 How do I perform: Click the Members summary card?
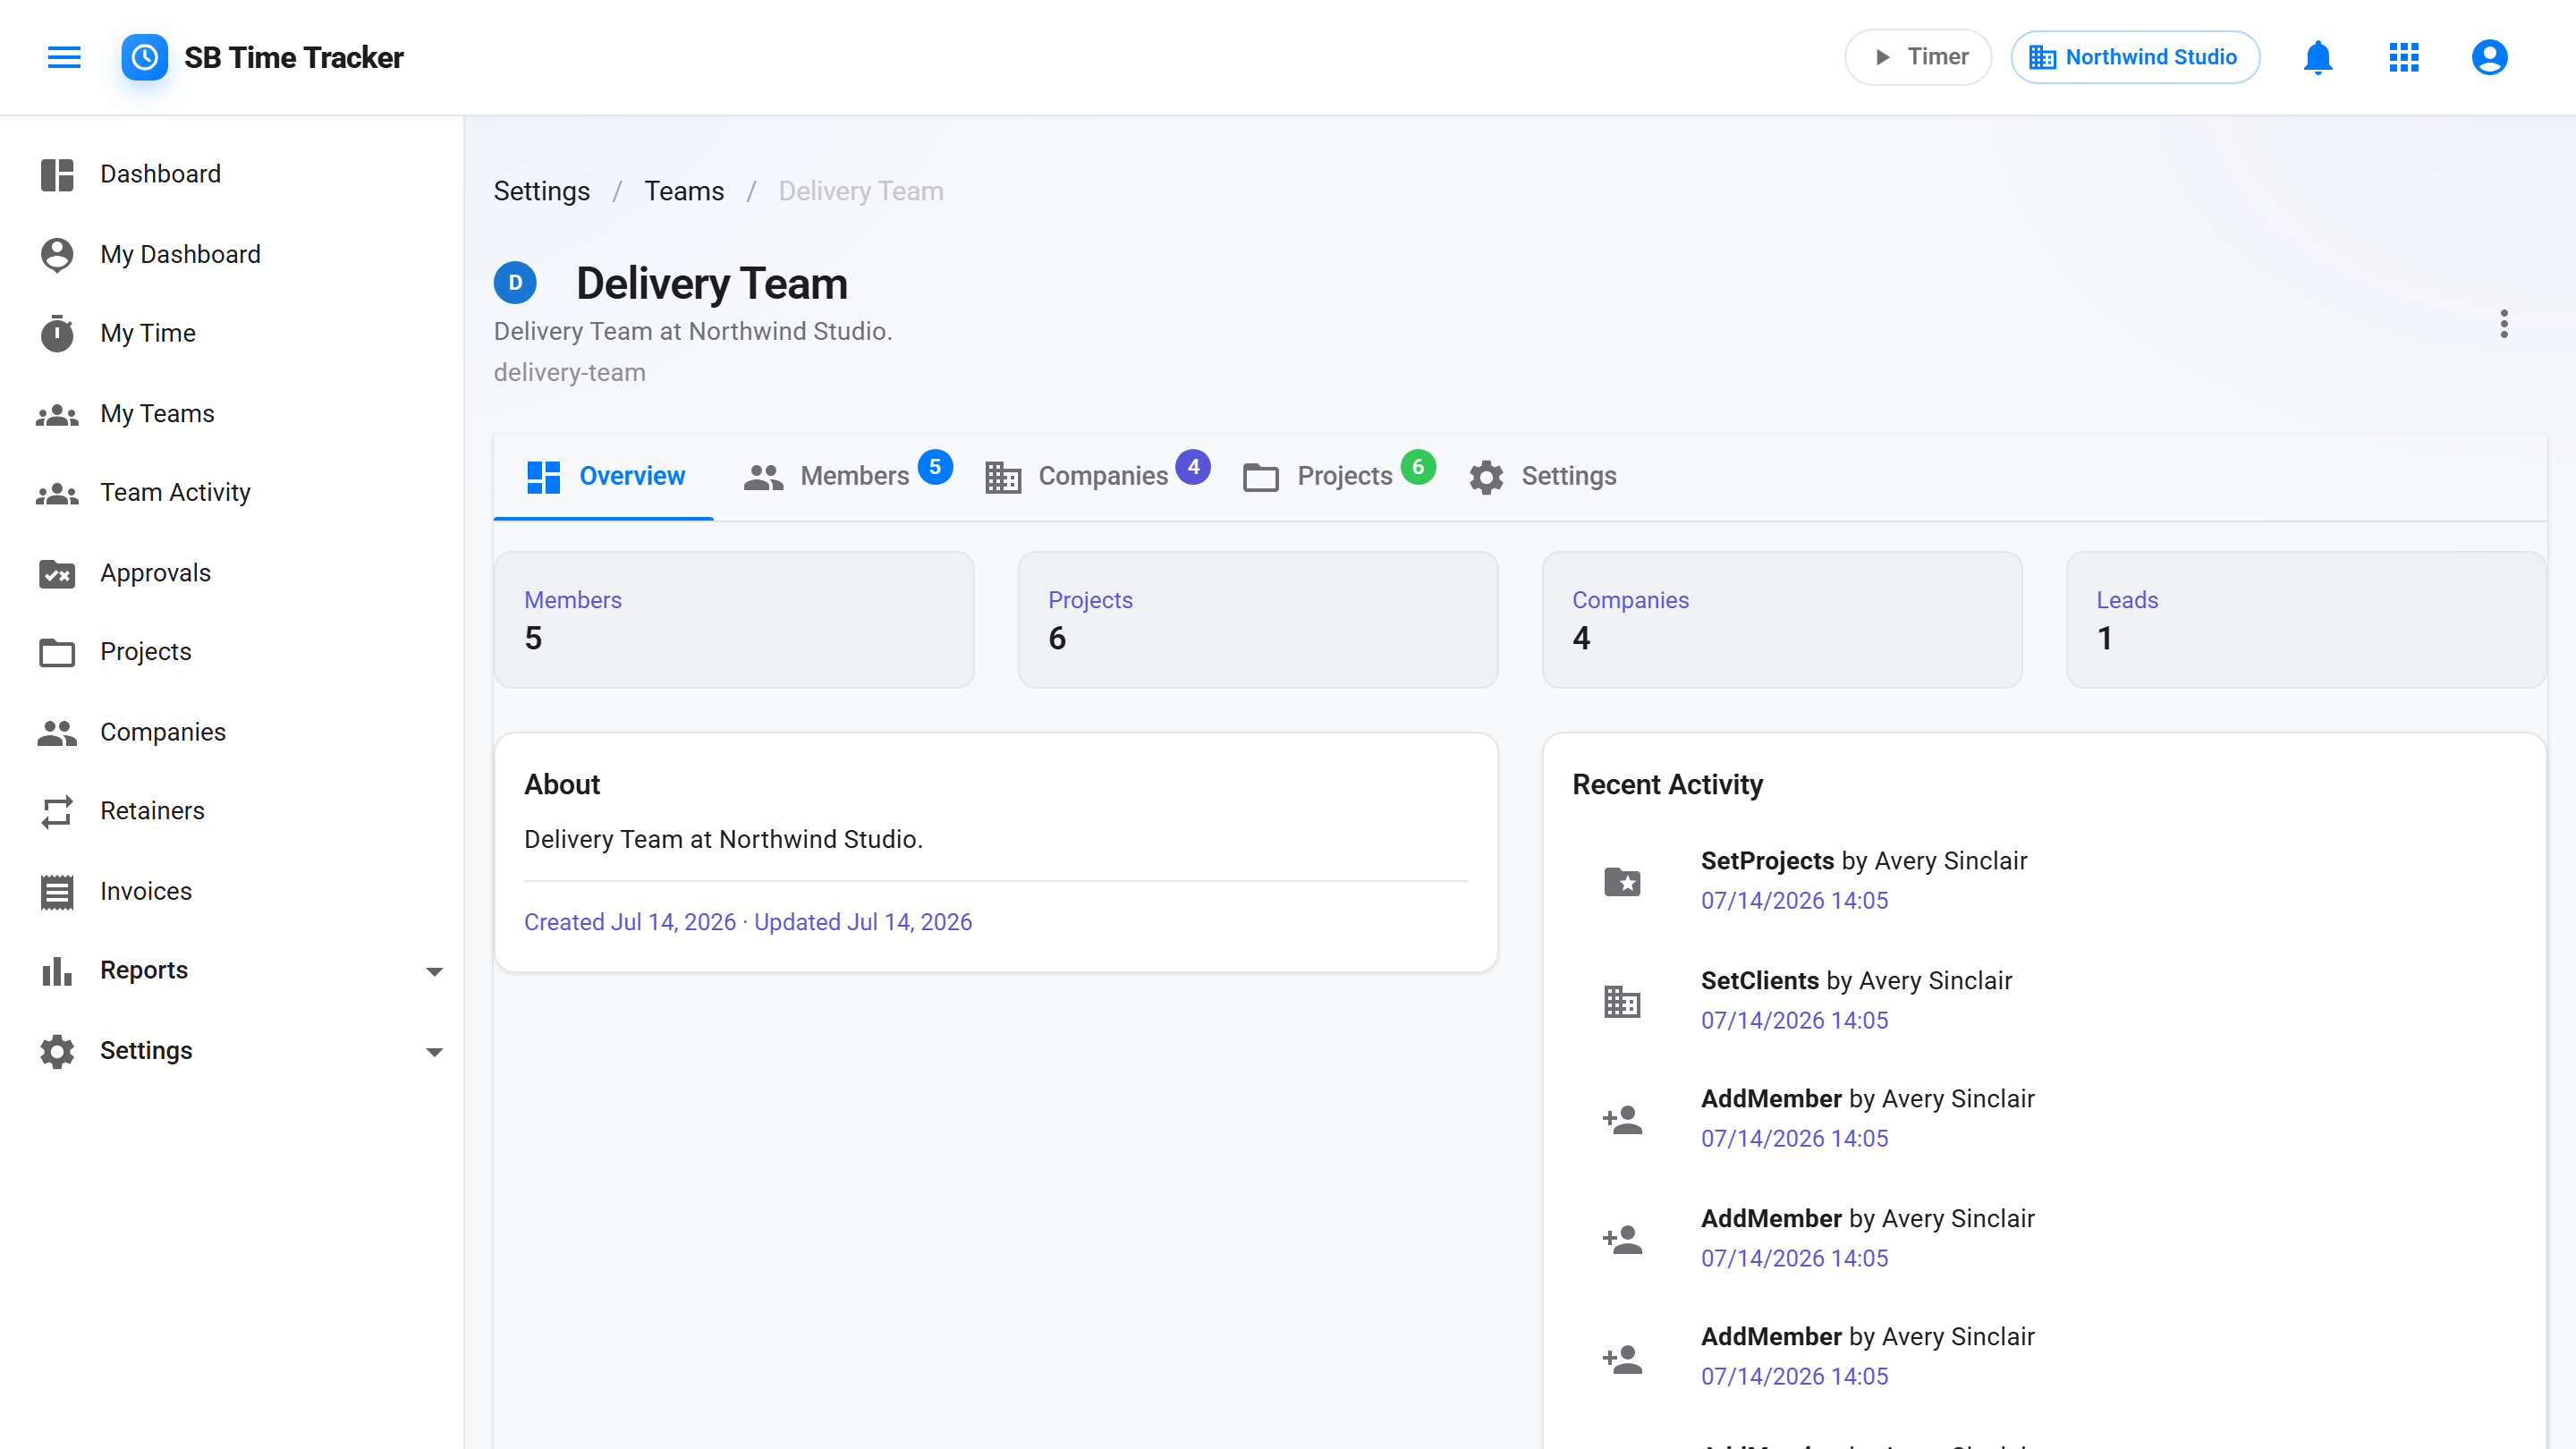[734, 620]
